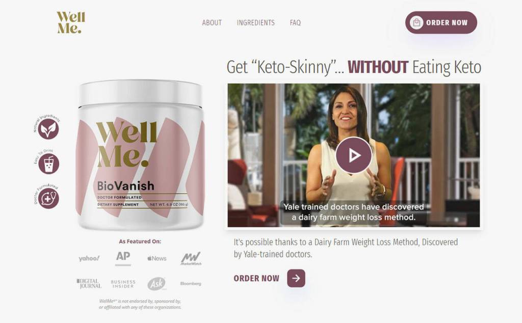Click the Digital Journal logo
This screenshot has width=522, height=323.
click(89, 283)
